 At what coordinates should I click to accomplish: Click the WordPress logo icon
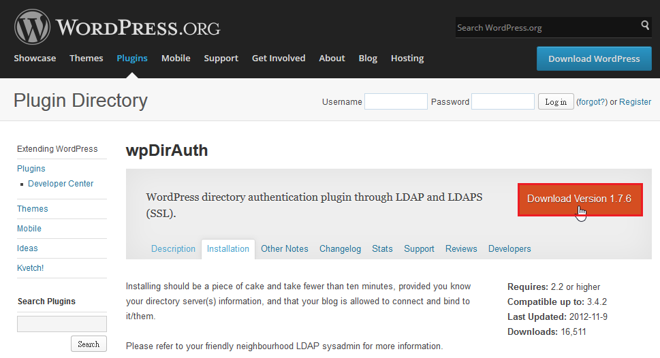point(32,27)
